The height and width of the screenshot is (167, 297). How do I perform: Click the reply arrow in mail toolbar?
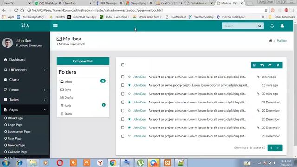click(262, 65)
